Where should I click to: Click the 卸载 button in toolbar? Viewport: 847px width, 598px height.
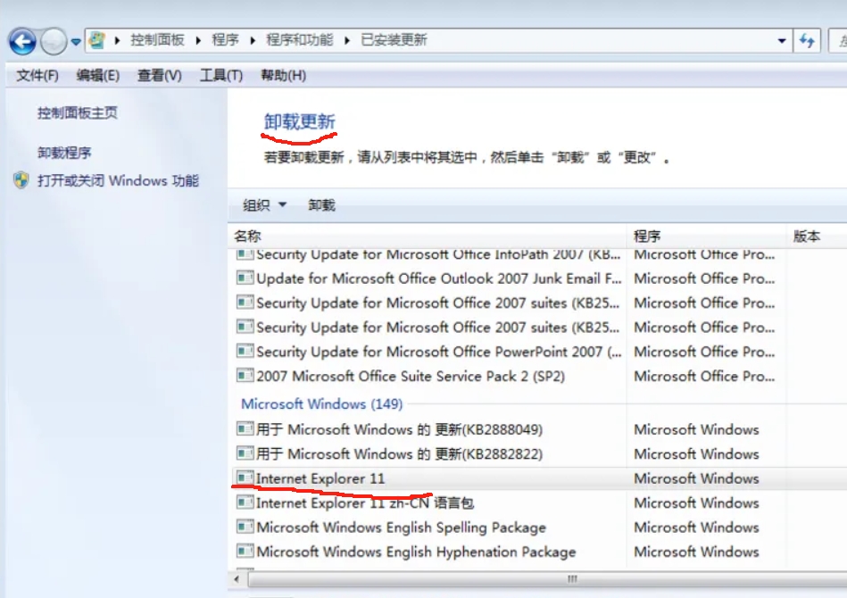[x=321, y=205]
